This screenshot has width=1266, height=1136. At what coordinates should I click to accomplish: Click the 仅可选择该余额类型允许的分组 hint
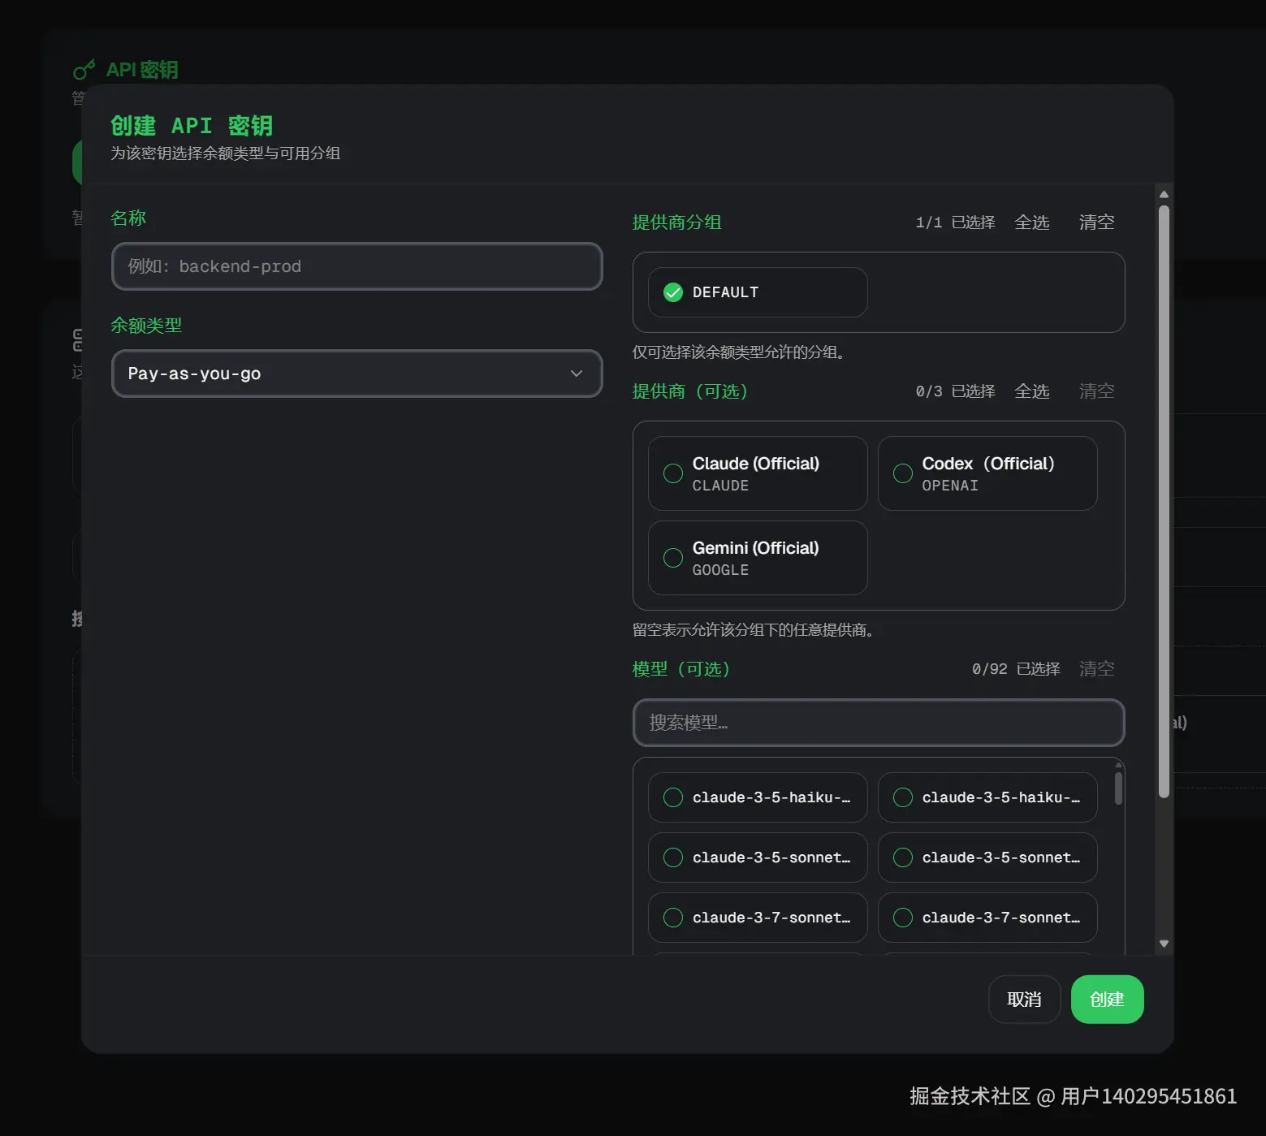(741, 352)
